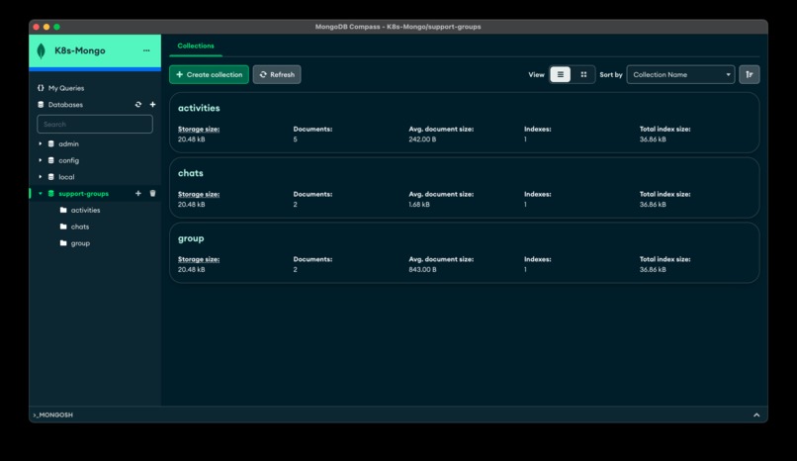Toggle the sort order direction button

point(750,75)
